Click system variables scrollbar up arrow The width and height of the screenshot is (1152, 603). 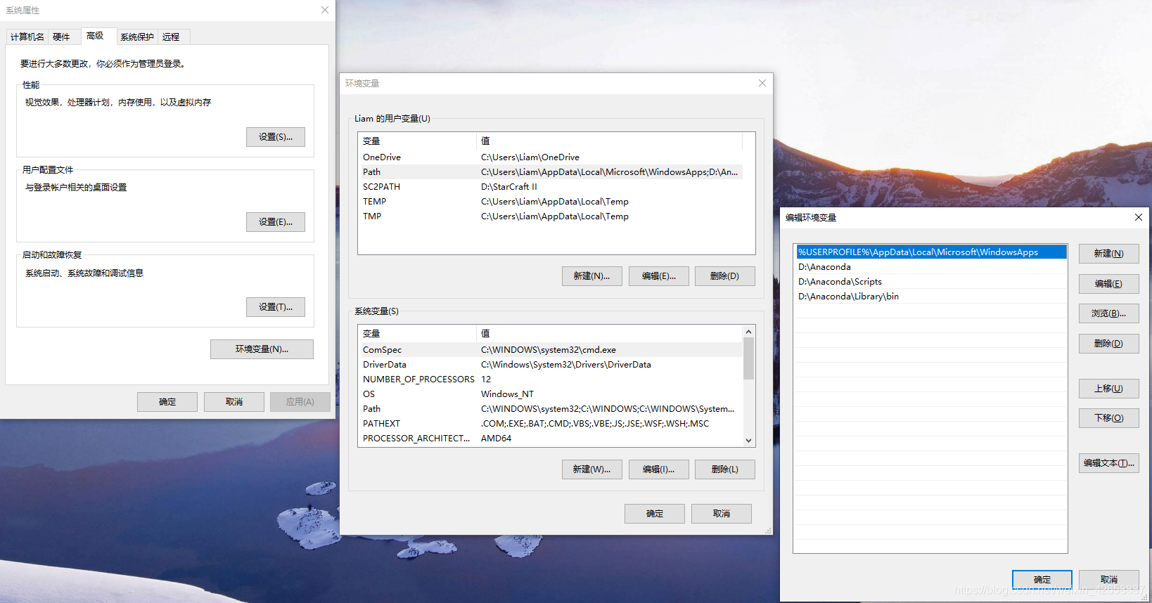pos(749,332)
